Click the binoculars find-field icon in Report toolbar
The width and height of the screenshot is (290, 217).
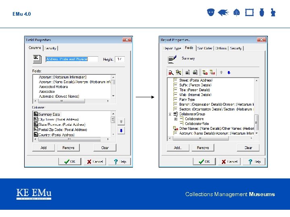(x=178, y=72)
